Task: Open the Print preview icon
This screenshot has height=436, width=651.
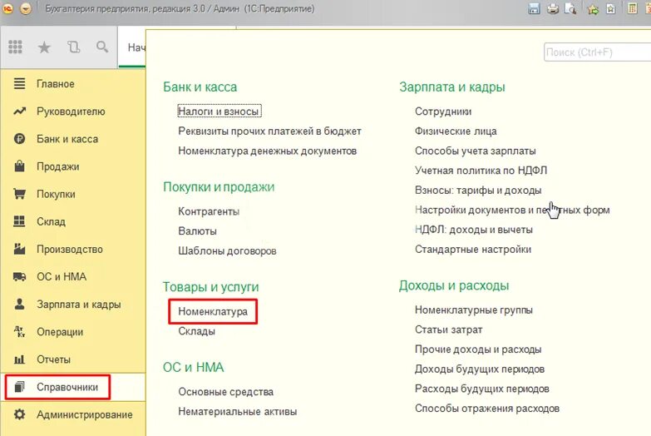Action: [x=571, y=8]
